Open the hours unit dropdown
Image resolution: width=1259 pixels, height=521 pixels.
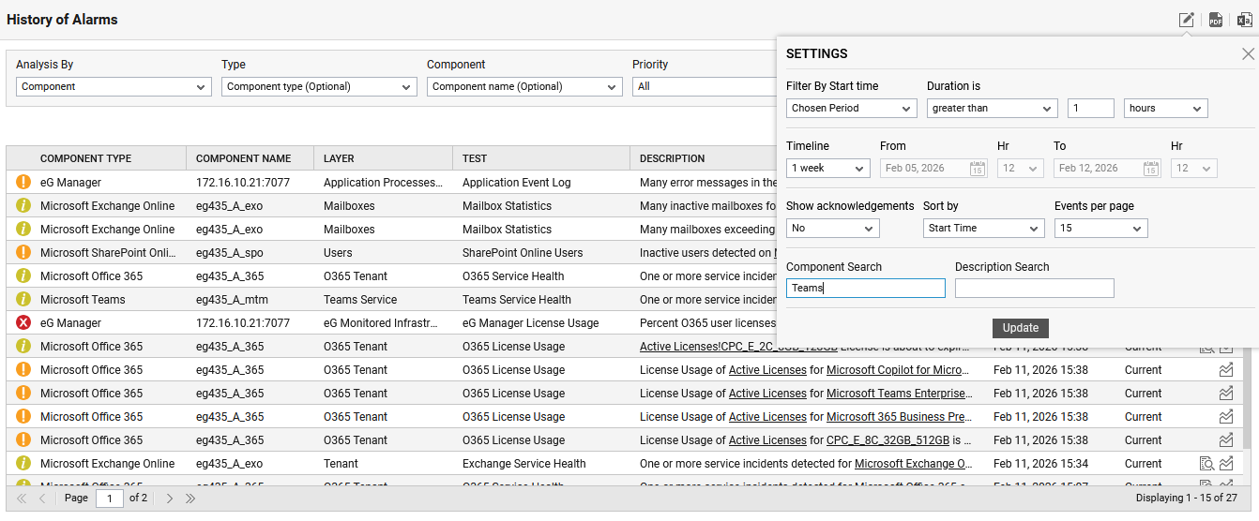pos(1166,108)
